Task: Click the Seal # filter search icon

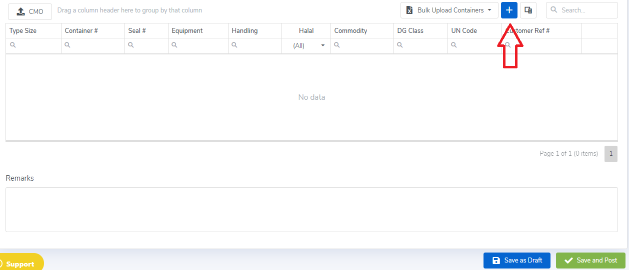Action: [131, 45]
